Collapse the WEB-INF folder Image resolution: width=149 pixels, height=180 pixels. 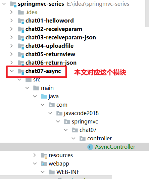[x=43, y=172]
